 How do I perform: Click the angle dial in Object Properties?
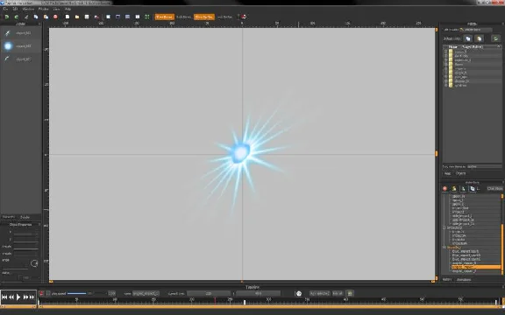coord(34,263)
